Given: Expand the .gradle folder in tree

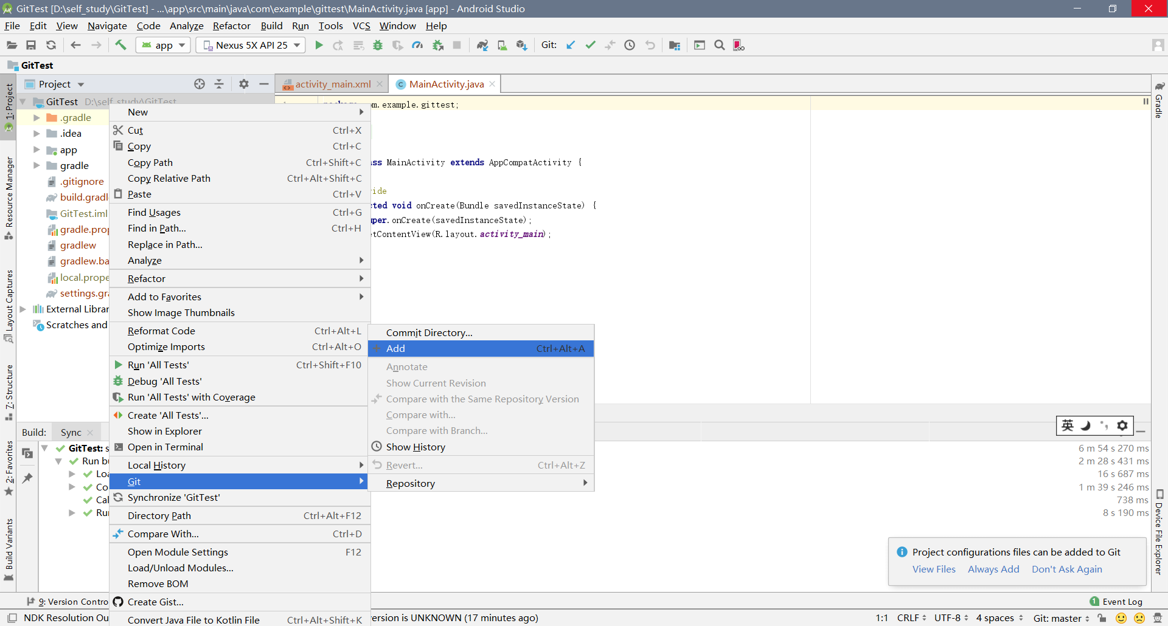Looking at the screenshot, I should coord(36,118).
